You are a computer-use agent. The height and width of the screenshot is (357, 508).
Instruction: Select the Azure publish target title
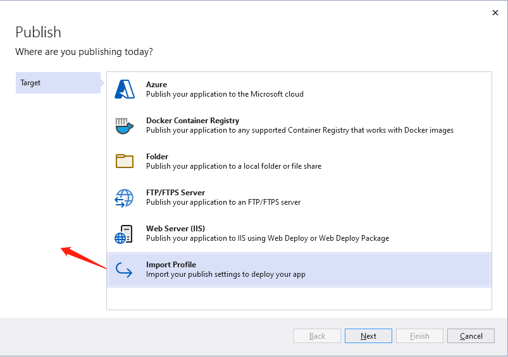tap(156, 85)
